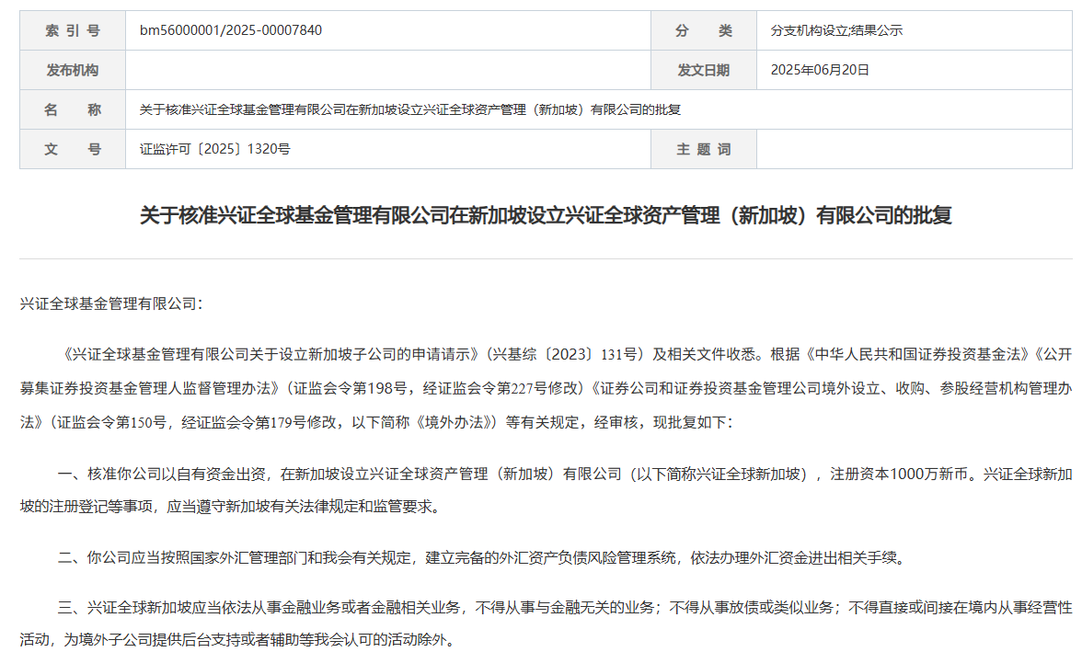The image size is (1082, 652).
Task: Select the category value 分支机构设立;结果公示
Action: pos(836,30)
